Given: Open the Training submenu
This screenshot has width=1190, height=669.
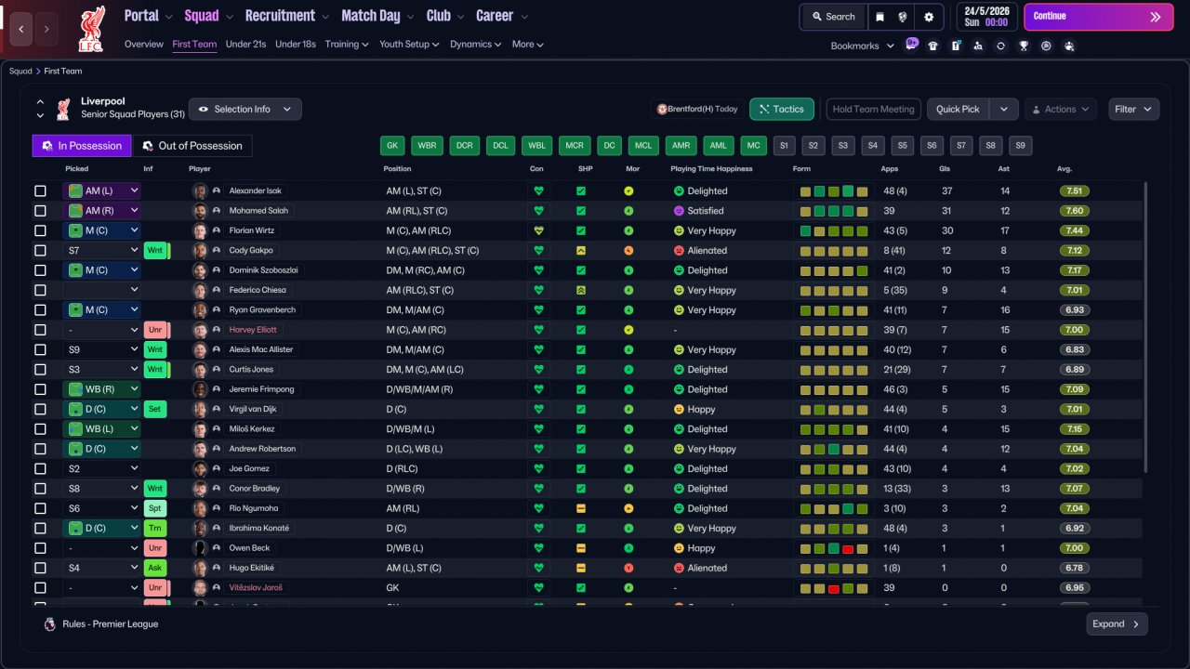Looking at the screenshot, I should point(347,45).
